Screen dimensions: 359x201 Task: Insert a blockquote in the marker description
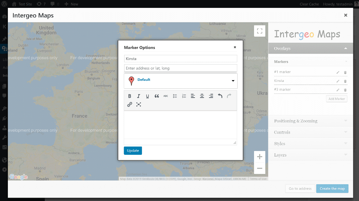pyautogui.click(x=157, y=96)
